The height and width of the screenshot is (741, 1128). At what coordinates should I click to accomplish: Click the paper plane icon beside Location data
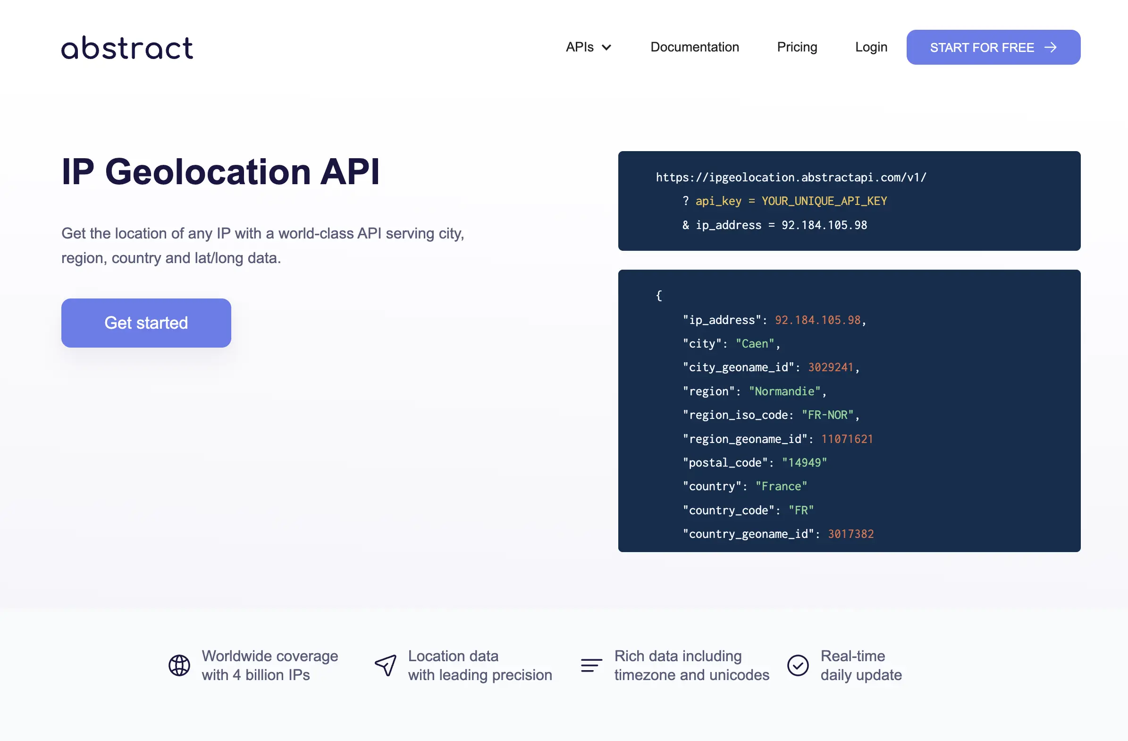click(x=385, y=665)
